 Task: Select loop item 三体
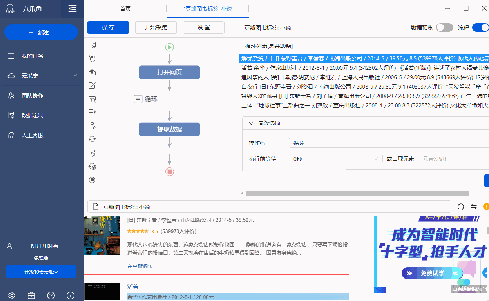pyautogui.click(x=364, y=105)
